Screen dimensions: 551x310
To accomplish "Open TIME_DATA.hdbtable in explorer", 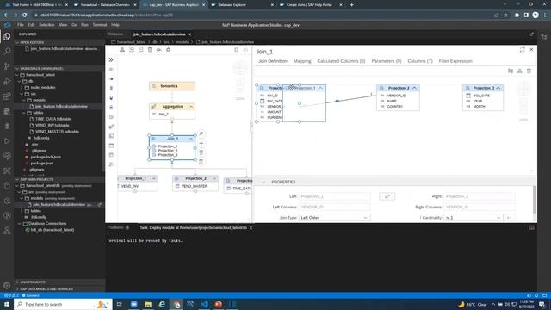I will tap(53, 119).
